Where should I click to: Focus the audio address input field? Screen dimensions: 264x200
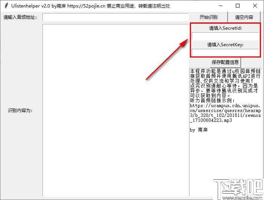tap(116, 17)
